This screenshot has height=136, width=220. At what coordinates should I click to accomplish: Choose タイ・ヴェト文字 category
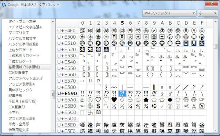(x=22, y=21)
